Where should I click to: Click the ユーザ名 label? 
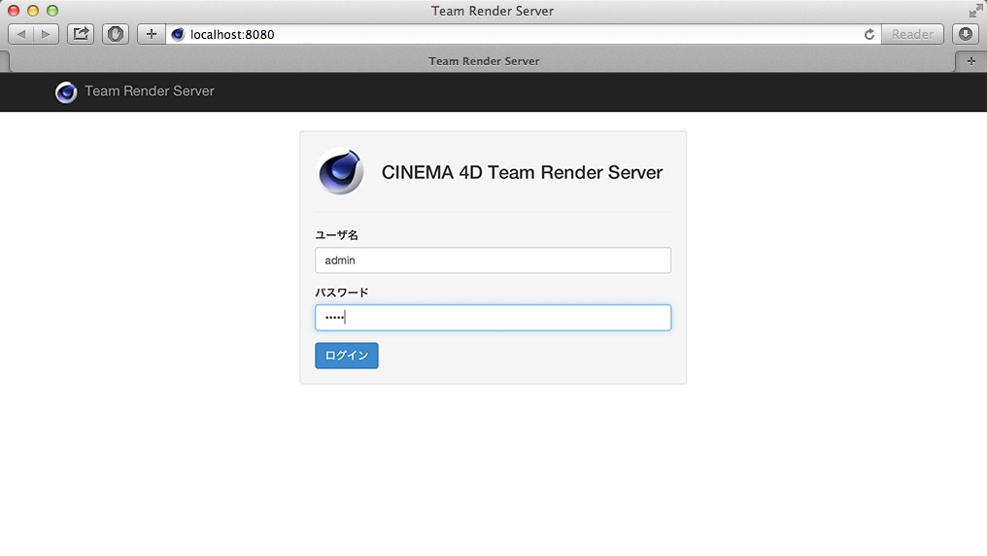(x=337, y=235)
